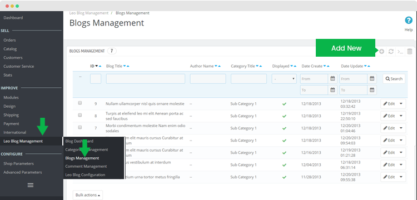Image resolution: width=417 pixels, height=200 pixels.
Task: Tick the checkbox for blog ID 8
Action: [80, 115]
